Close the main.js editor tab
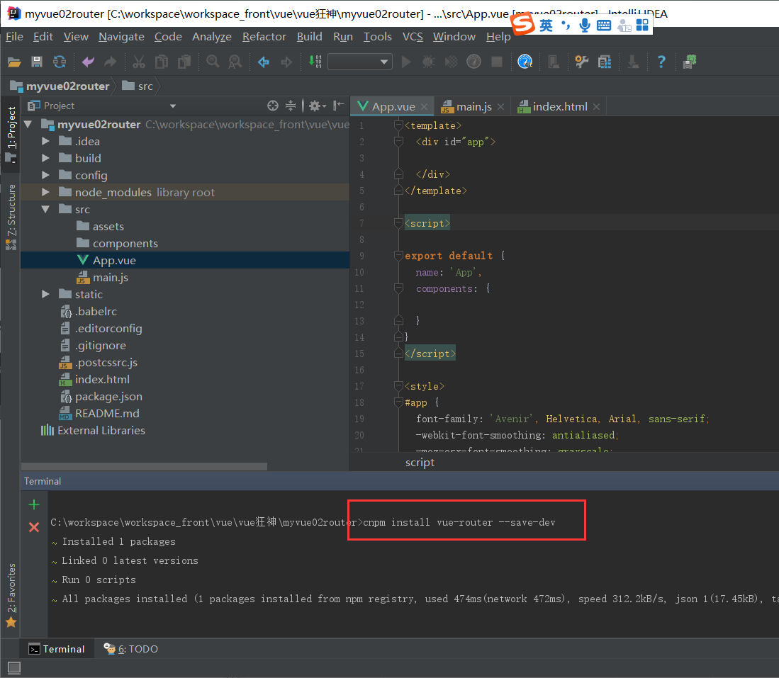The width and height of the screenshot is (779, 678). click(500, 107)
